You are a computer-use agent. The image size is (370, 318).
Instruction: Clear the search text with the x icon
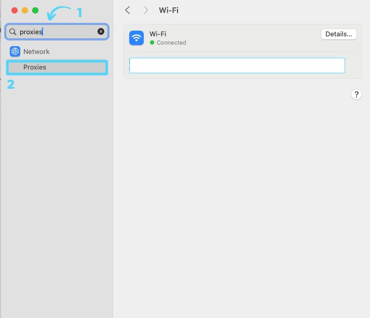pos(101,31)
